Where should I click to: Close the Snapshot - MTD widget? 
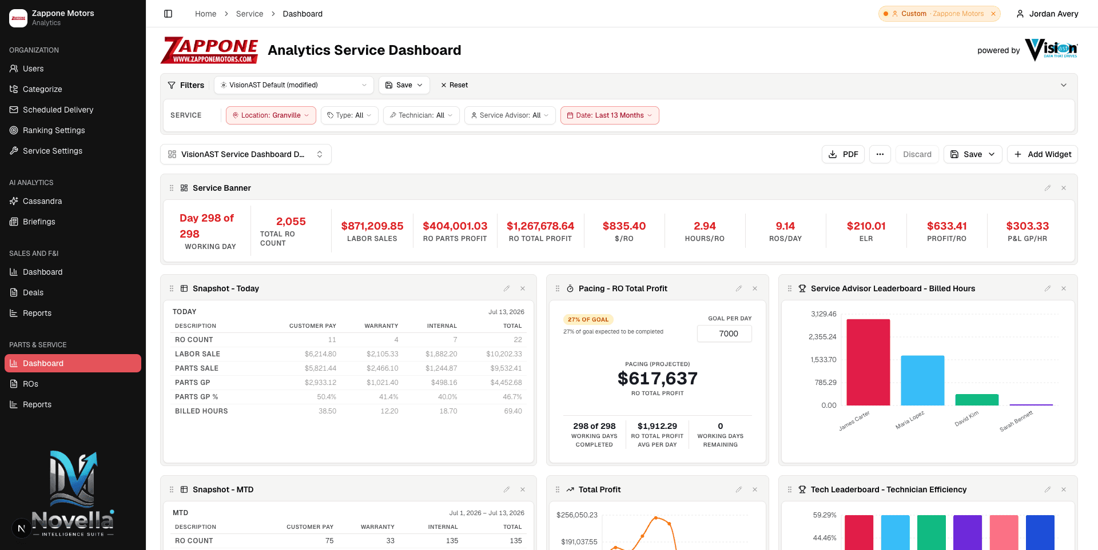tap(523, 489)
